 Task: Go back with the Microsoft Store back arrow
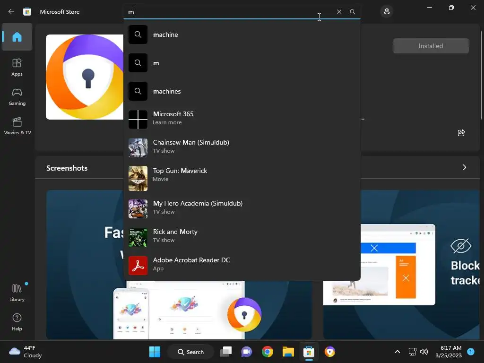click(11, 11)
